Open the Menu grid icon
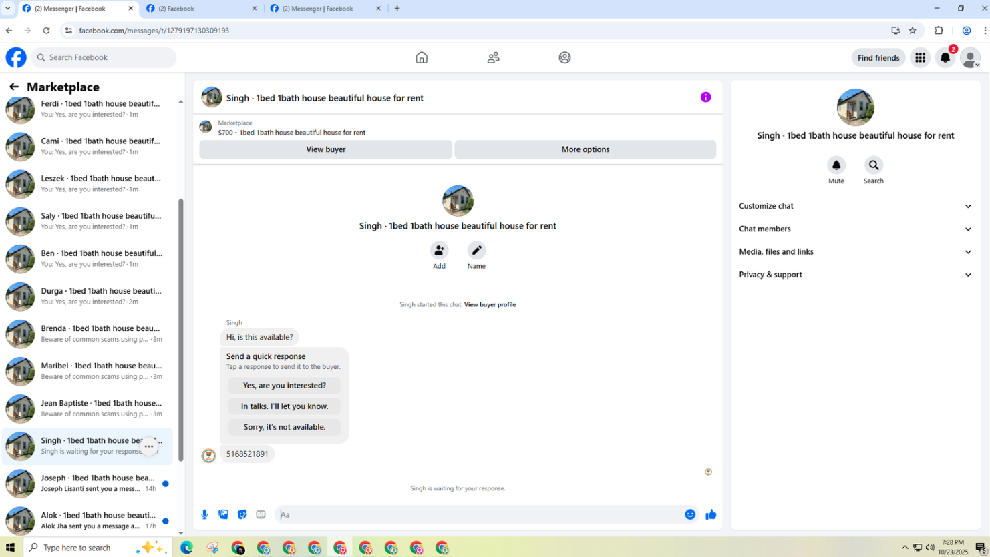The height and width of the screenshot is (557, 990). pyautogui.click(x=920, y=57)
